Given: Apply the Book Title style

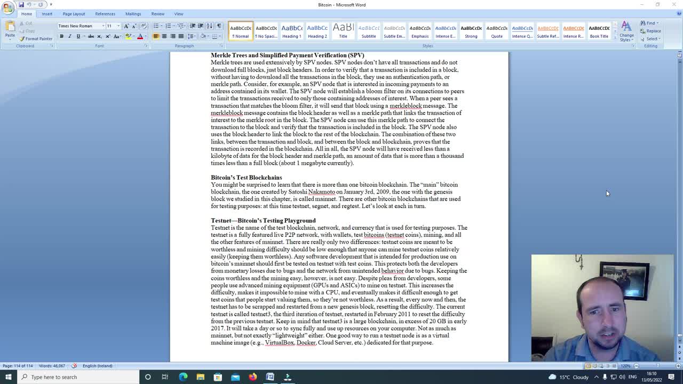Looking at the screenshot, I should click(599, 31).
